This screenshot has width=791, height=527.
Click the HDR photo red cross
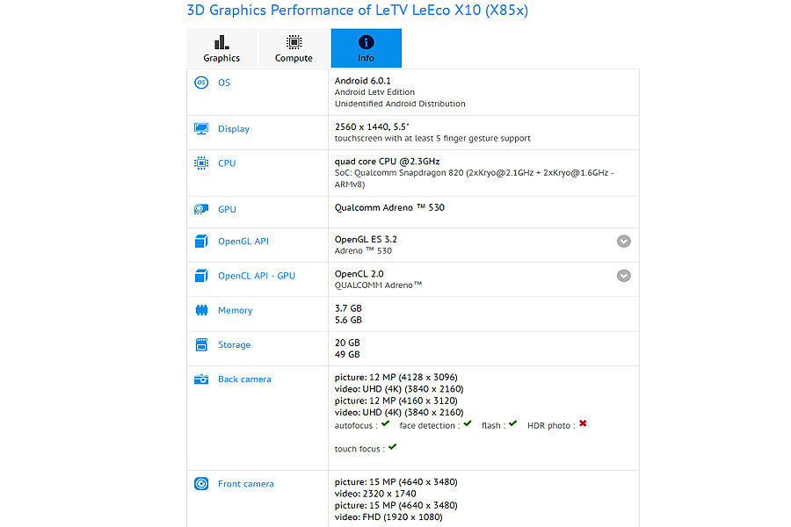(x=583, y=424)
